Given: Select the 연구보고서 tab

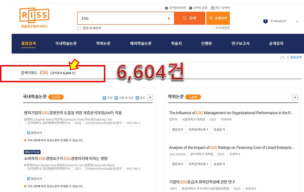Looking at the screenshot, I should point(240,43).
